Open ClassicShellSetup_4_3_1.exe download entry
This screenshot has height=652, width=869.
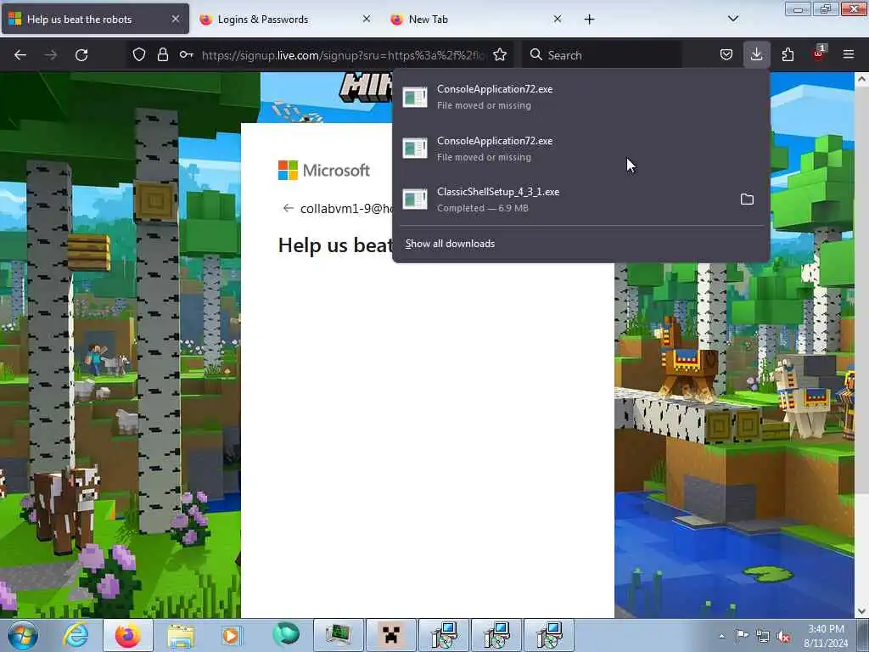pyautogui.click(x=564, y=199)
